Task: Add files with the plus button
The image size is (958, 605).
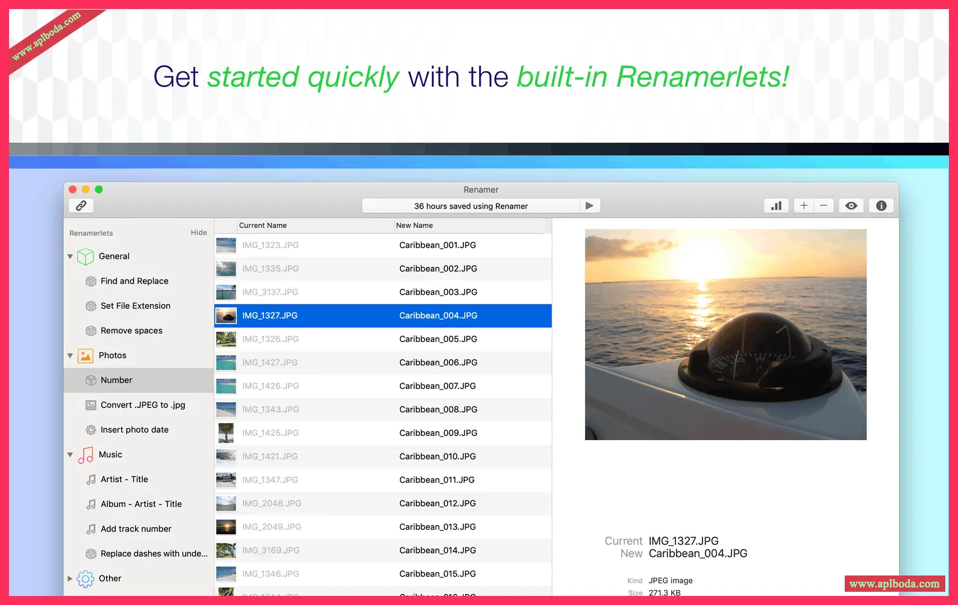Action: 804,206
